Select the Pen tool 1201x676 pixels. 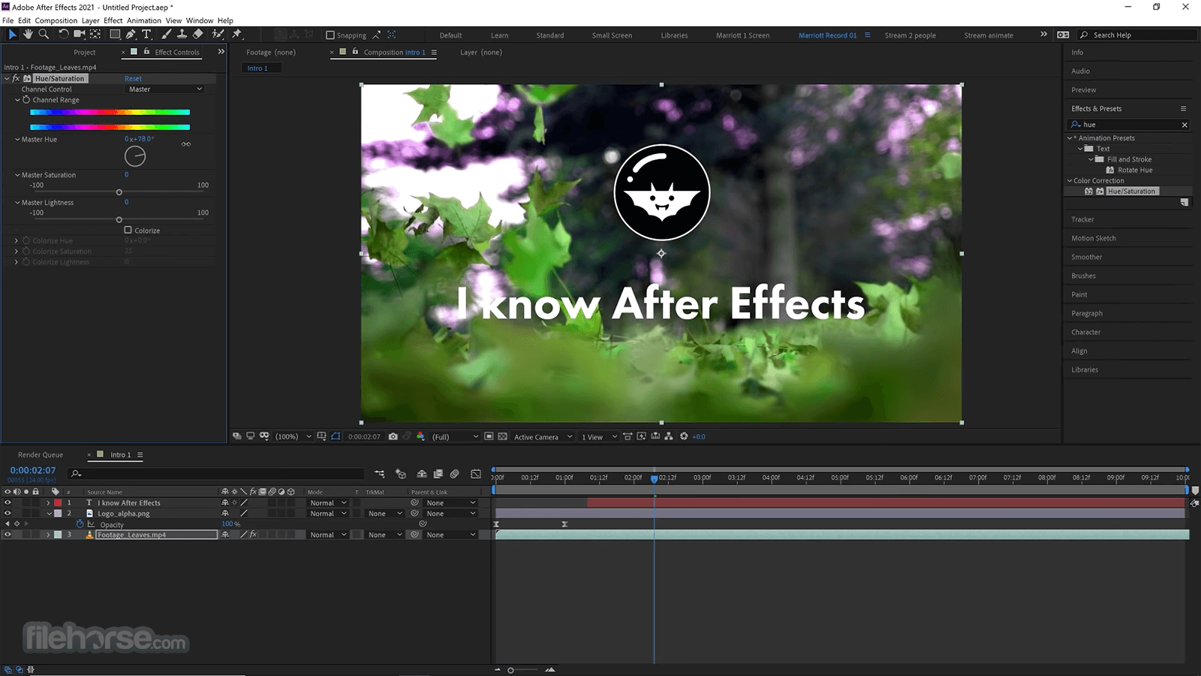coord(131,35)
